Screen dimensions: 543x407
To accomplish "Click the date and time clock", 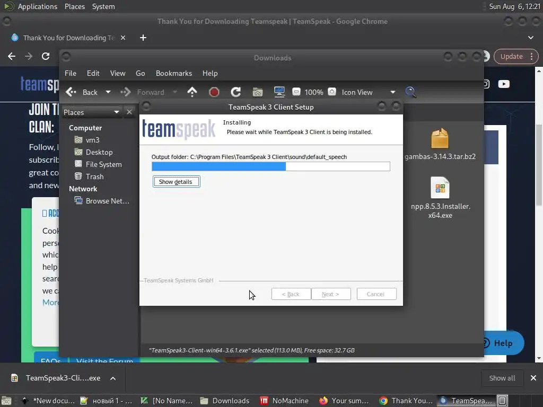I will [x=514, y=6].
